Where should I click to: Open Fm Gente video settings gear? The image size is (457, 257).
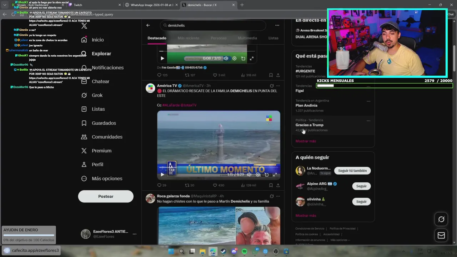pos(234,59)
